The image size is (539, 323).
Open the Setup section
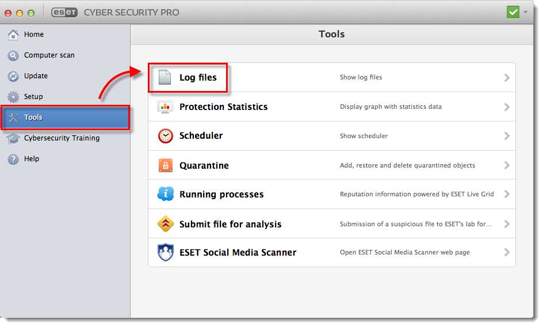click(33, 97)
